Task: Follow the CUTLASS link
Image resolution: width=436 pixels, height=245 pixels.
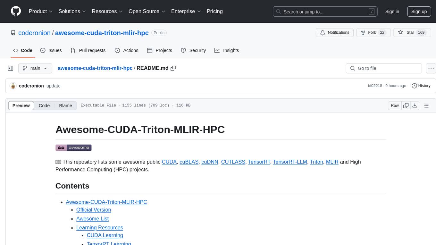Action: (233, 162)
